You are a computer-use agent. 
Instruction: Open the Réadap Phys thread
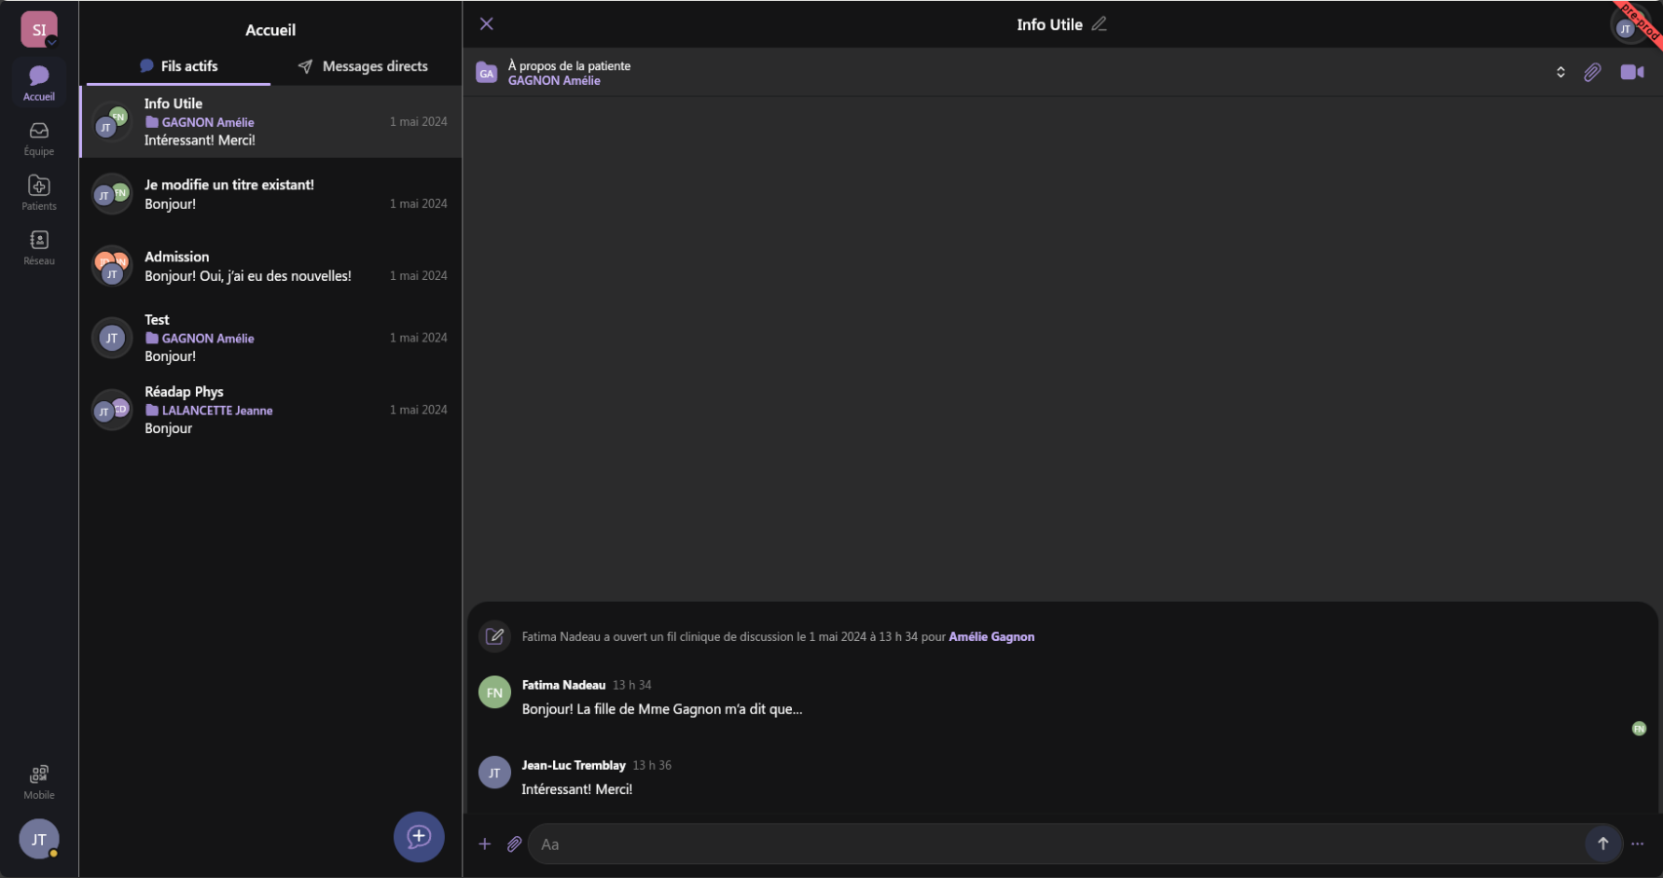tap(270, 410)
